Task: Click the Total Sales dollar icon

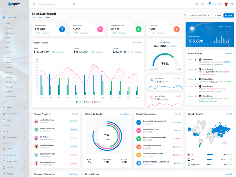Action: click(x=176, y=29)
